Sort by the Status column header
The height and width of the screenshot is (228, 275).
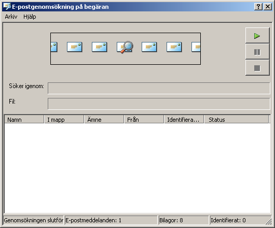pyautogui.click(x=237, y=120)
